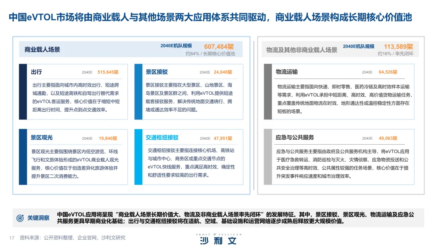Click the 2040E机队规模 label in the 物流及其他非商业载人场景 header
The height and width of the screenshot is (247, 438).
[359, 46]
